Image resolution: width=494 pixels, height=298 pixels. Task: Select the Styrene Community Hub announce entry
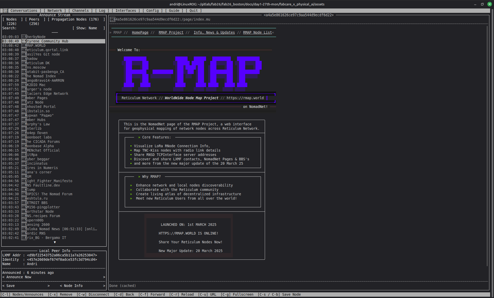[54, 41]
